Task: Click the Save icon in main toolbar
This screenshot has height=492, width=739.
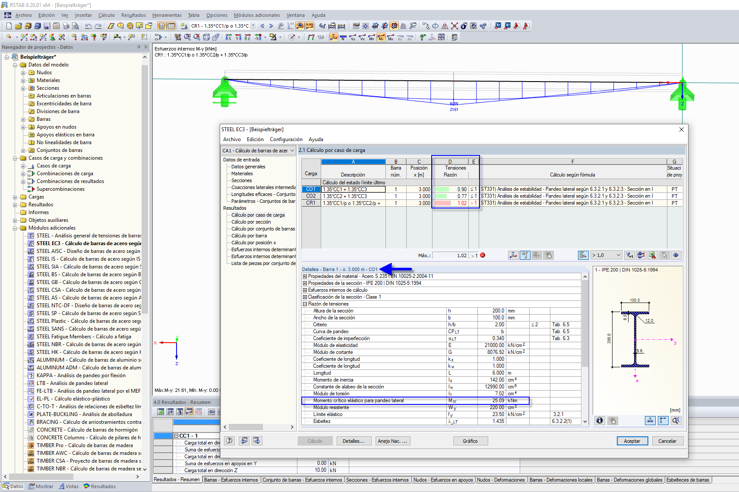Action: [x=47, y=26]
